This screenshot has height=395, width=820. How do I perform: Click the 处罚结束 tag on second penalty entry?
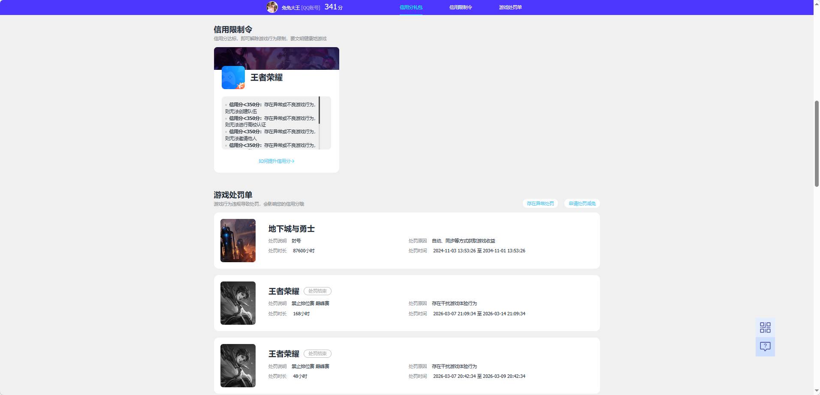click(x=318, y=291)
